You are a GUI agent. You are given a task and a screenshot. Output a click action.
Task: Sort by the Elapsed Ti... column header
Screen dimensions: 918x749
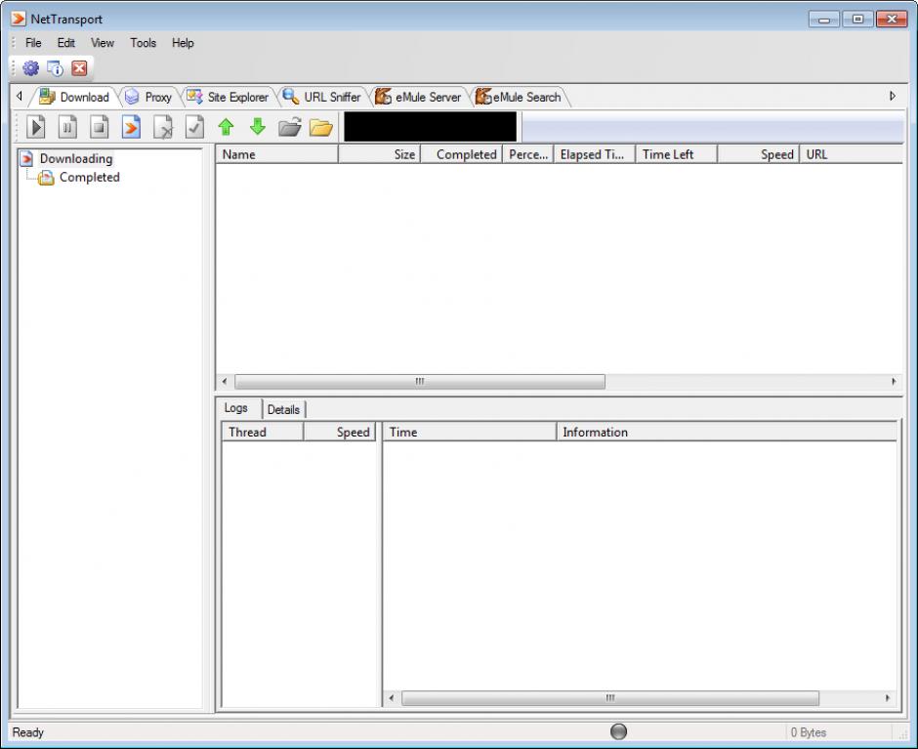594,154
